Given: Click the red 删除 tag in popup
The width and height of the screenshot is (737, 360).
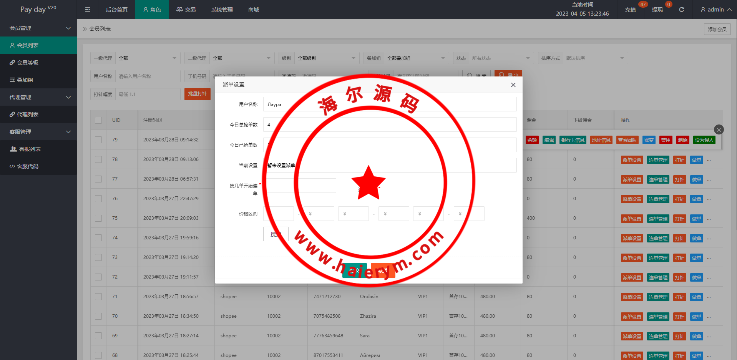Looking at the screenshot, I should [683, 140].
